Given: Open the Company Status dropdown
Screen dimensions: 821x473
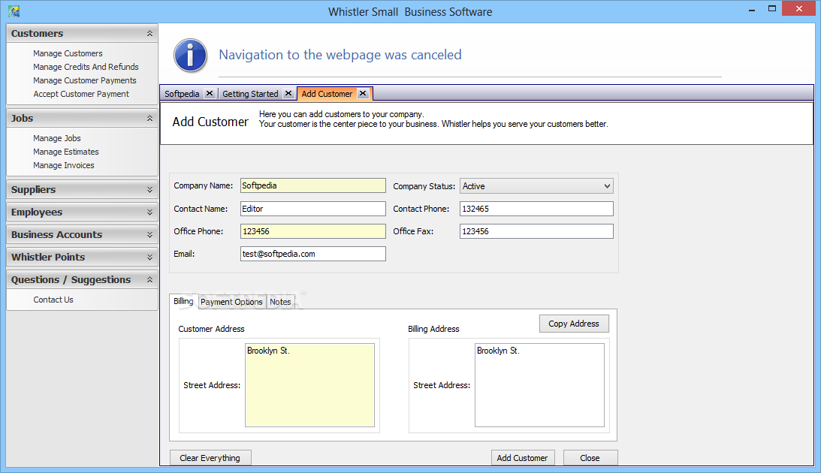Looking at the screenshot, I should [607, 186].
